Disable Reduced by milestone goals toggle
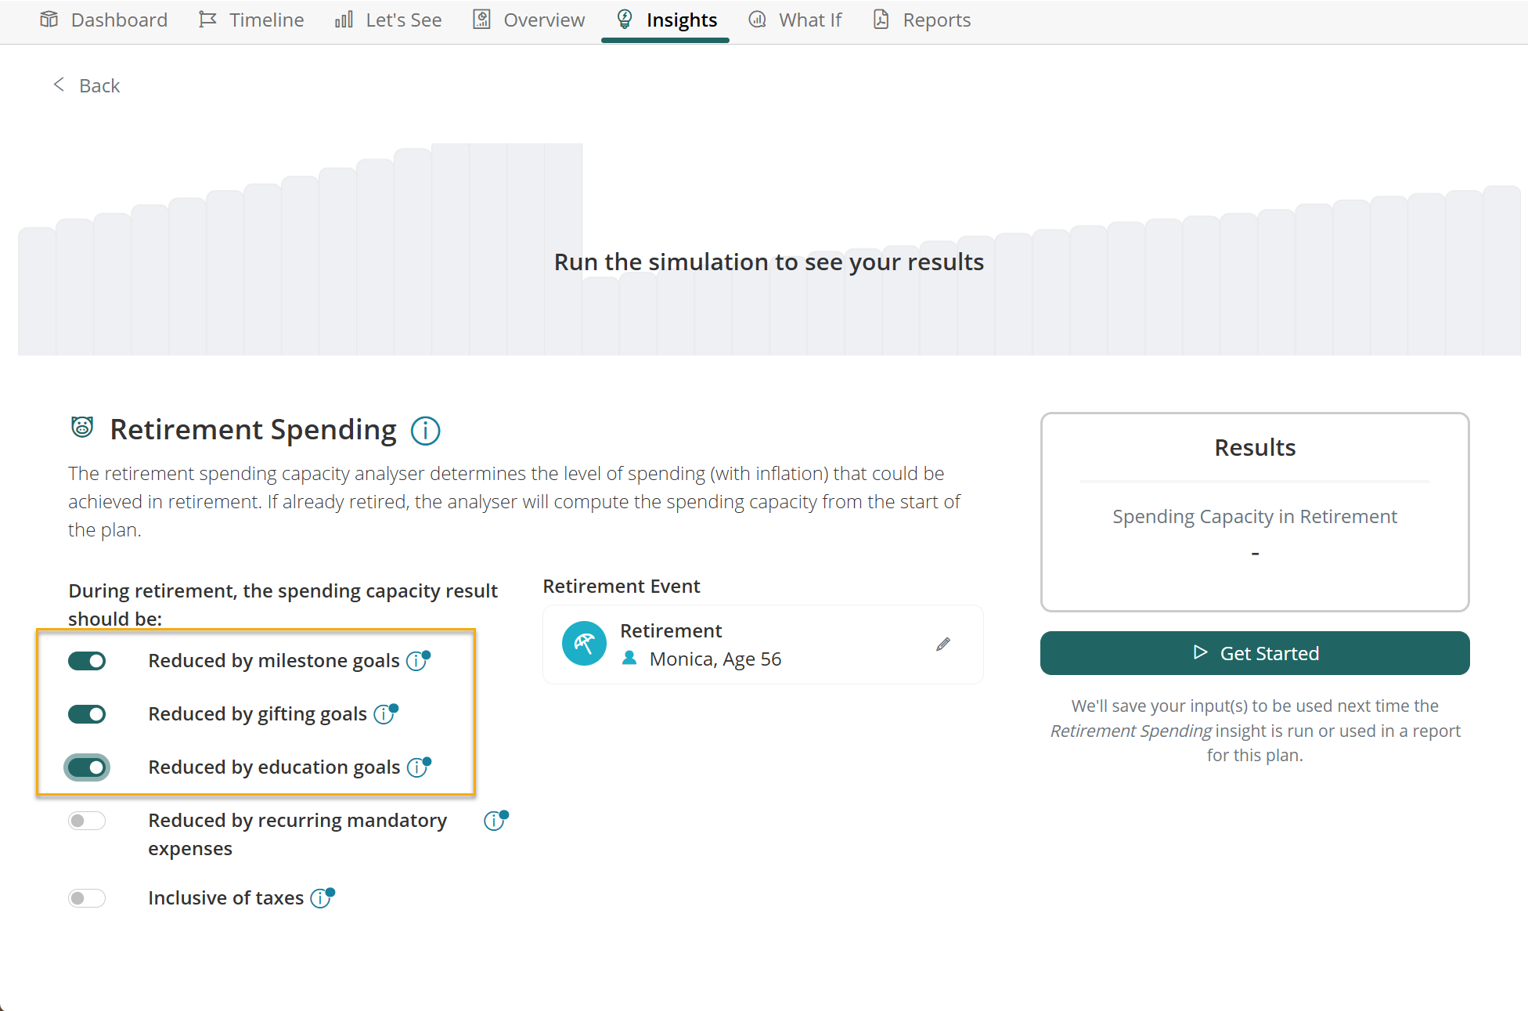 click(87, 661)
